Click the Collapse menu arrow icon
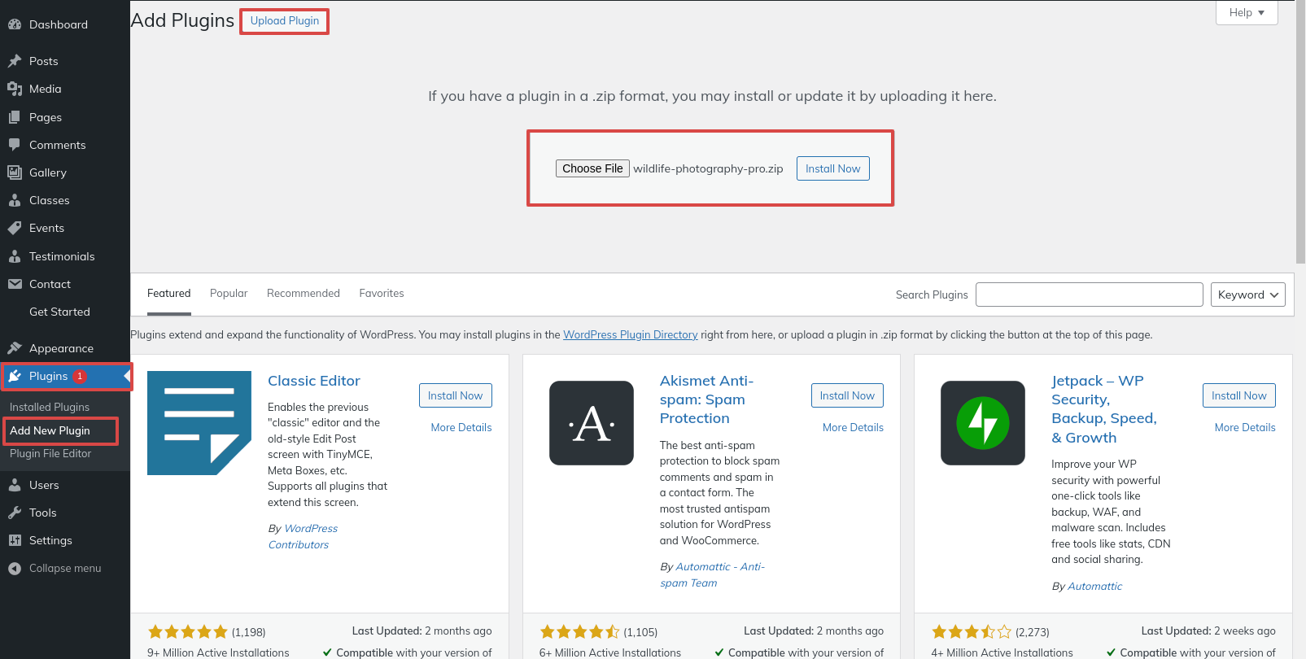This screenshot has height=659, width=1306. tap(15, 569)
